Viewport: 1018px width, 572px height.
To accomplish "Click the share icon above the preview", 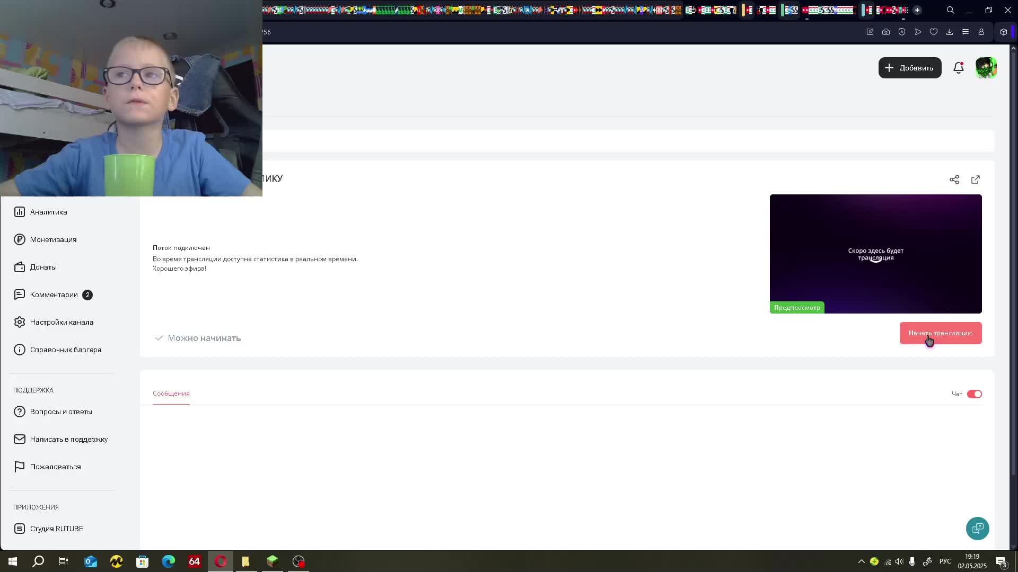I will point(954,180).
